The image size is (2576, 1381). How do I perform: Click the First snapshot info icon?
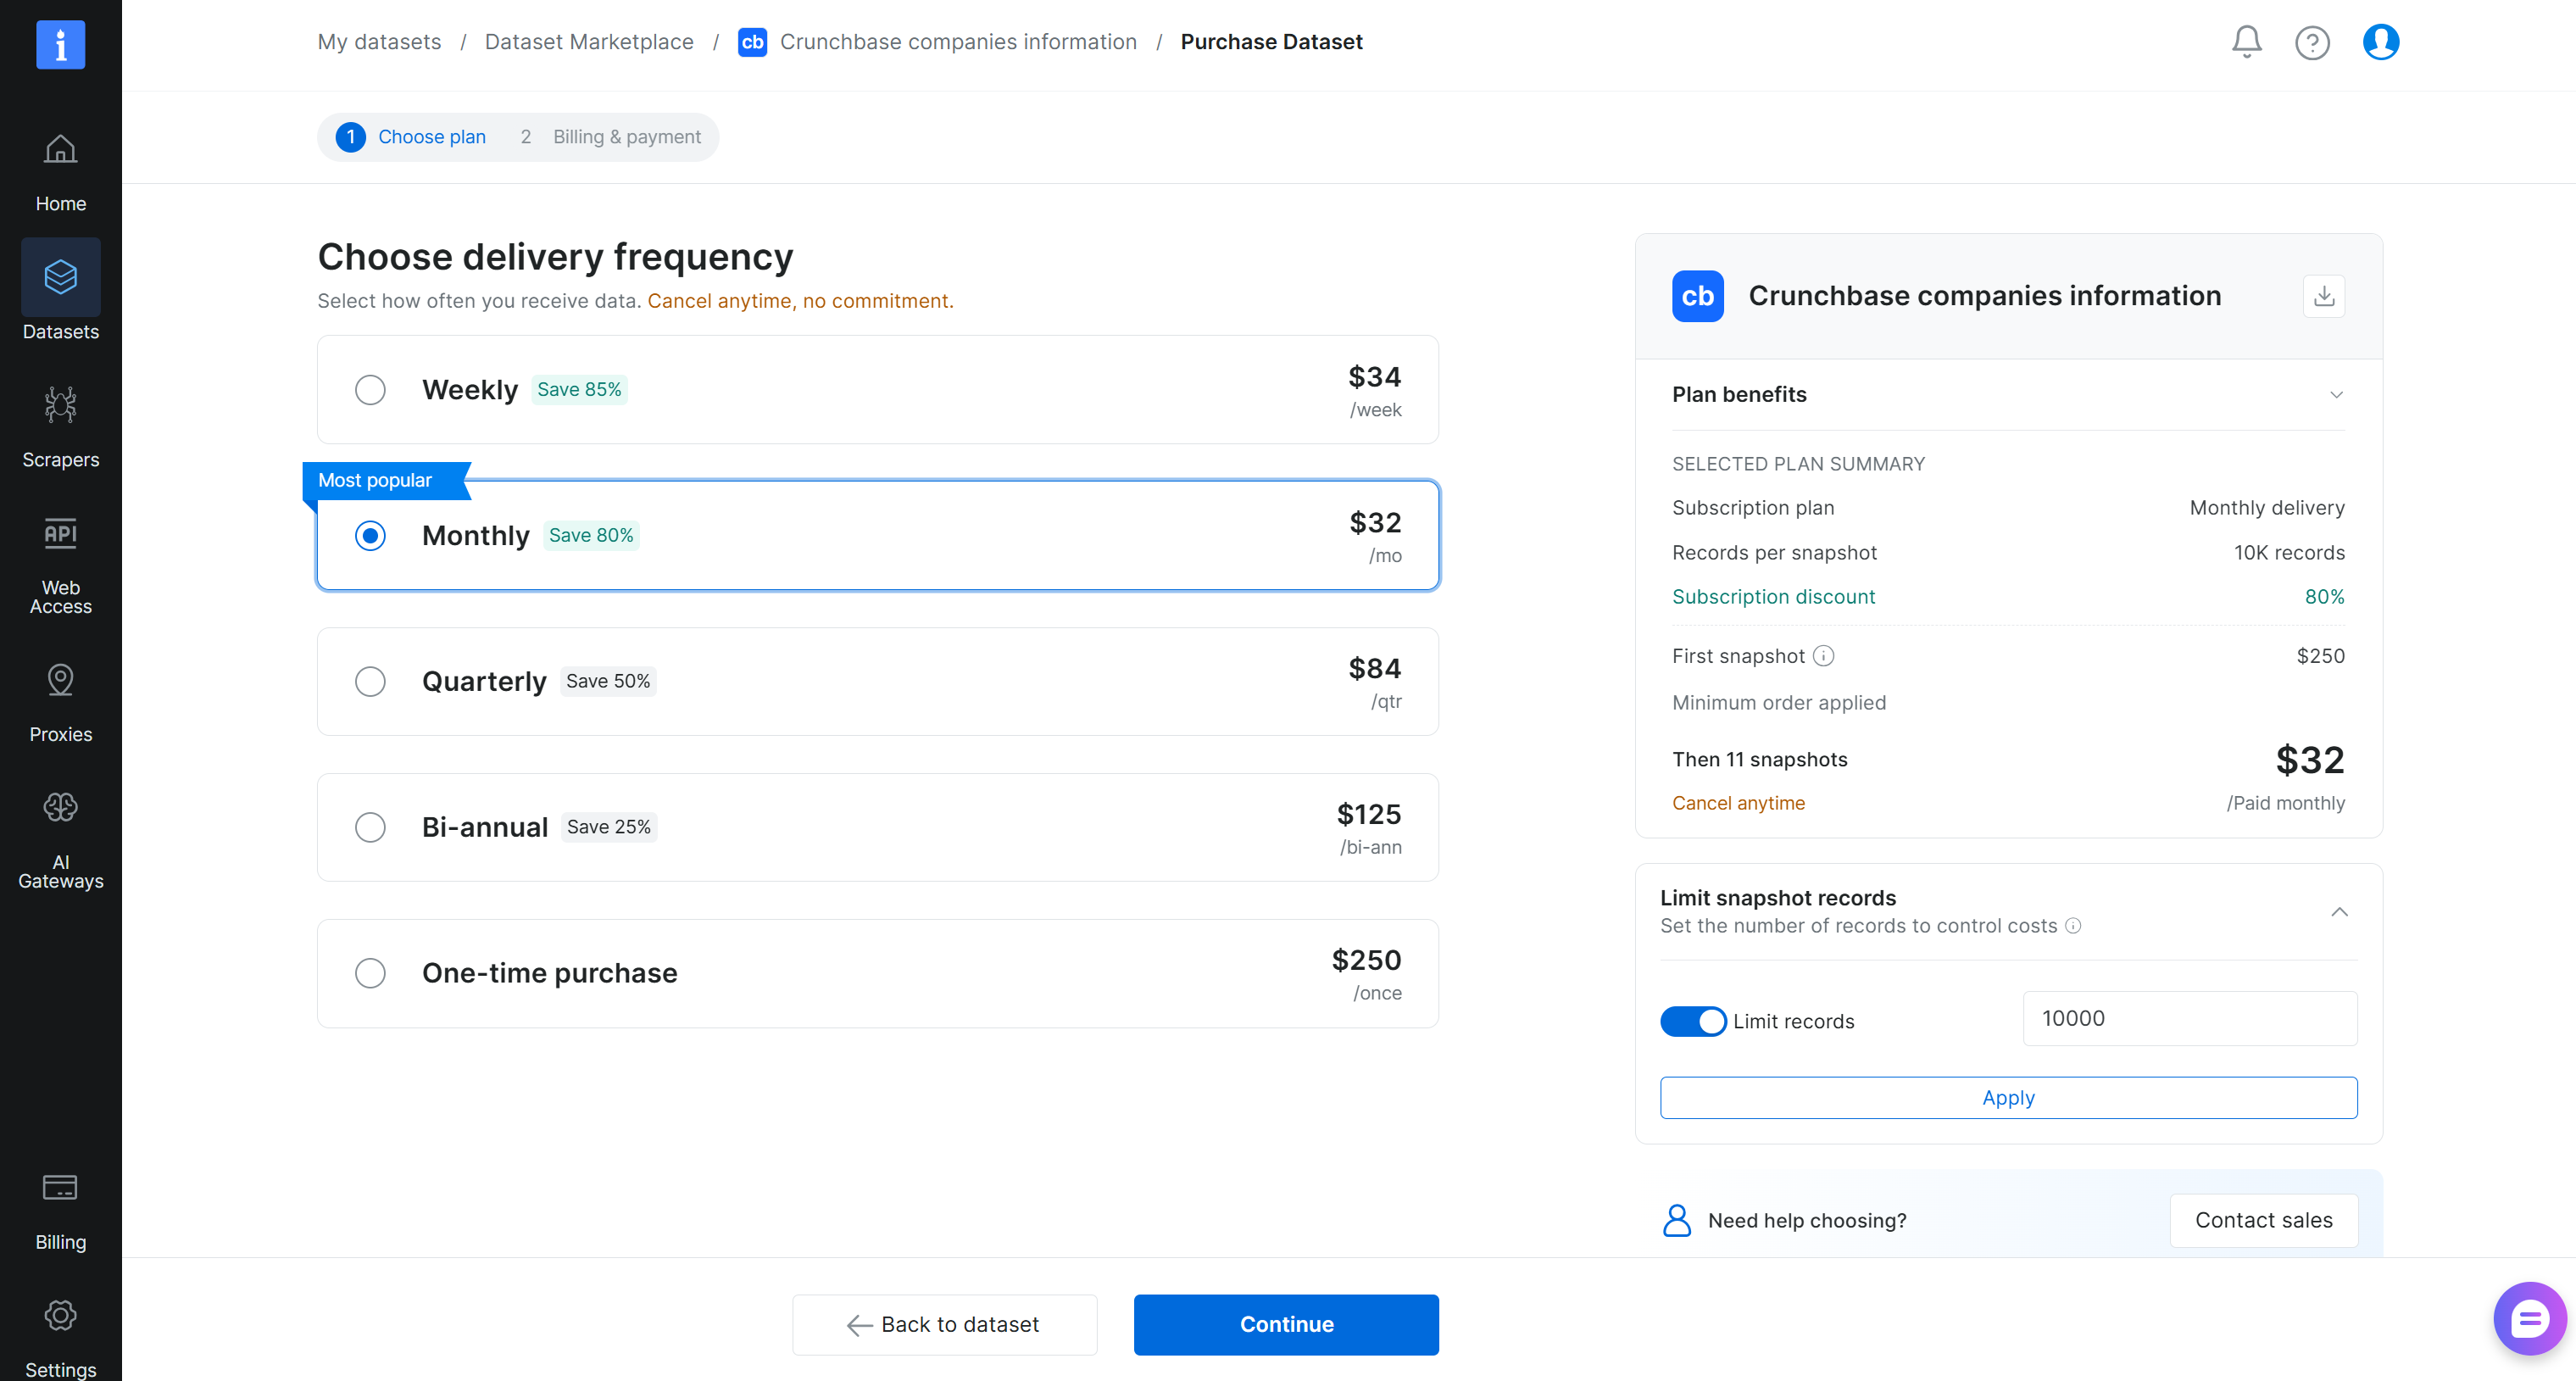[1824, 656]
